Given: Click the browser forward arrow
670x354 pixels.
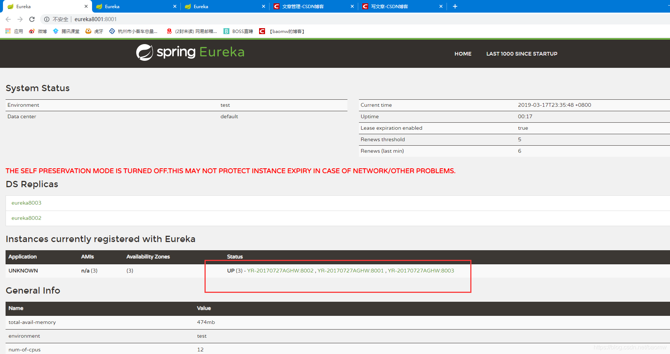Looking at the screenshot, I should (x=20, y=19).
